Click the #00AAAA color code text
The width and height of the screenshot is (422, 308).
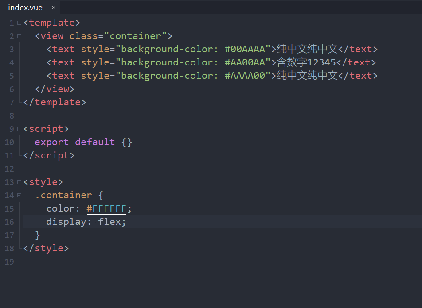coord(245,49)
